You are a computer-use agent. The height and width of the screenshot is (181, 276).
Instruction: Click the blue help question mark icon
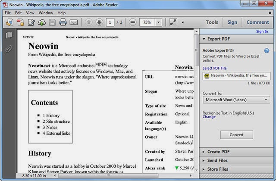267,51
